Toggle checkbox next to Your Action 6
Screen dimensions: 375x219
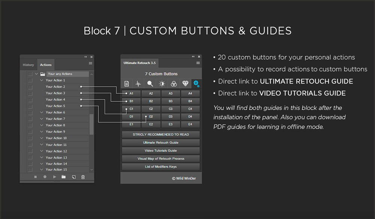click(x=30, y=112)
